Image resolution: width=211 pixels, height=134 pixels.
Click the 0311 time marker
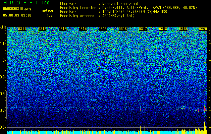tap(22, 29)
